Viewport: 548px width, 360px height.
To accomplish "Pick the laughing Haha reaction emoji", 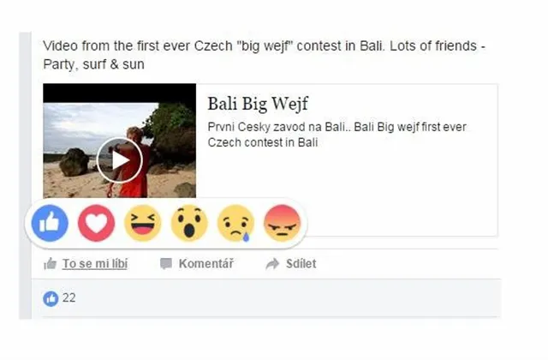I will tap(143, 223).
